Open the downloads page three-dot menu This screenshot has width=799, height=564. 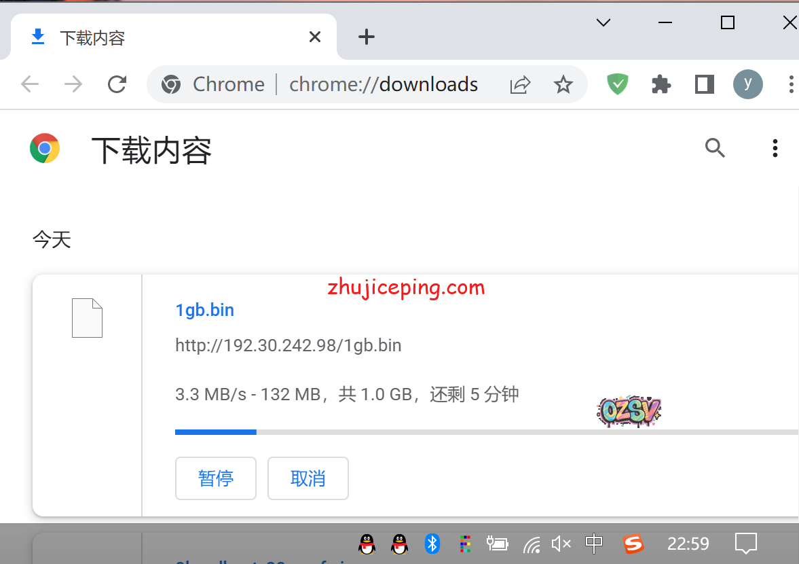(x=775, y=147)
